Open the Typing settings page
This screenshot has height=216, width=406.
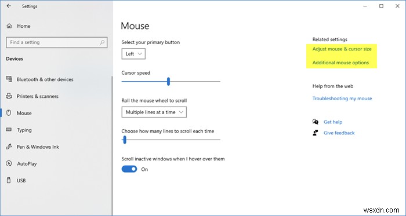[x=24, y=130]
